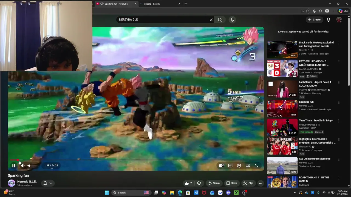The height and width of the screenshot is (197, 351).
Task: Open the media control icon in Edge toolbar
Action: [314, 11]
